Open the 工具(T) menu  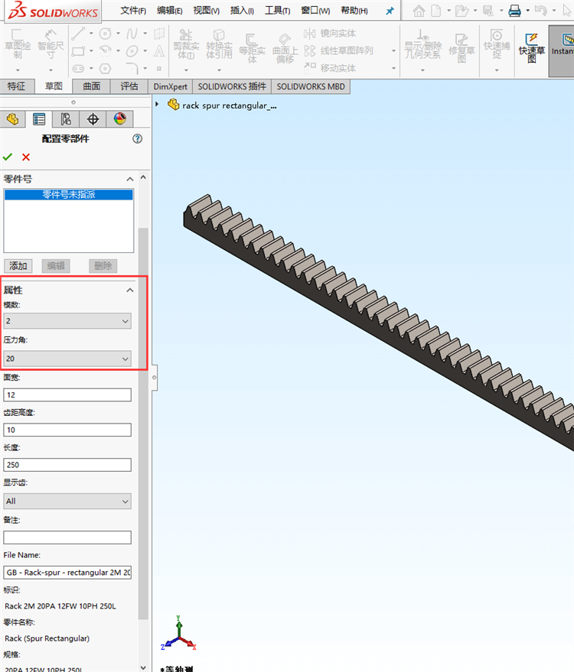tap(277, 11)
